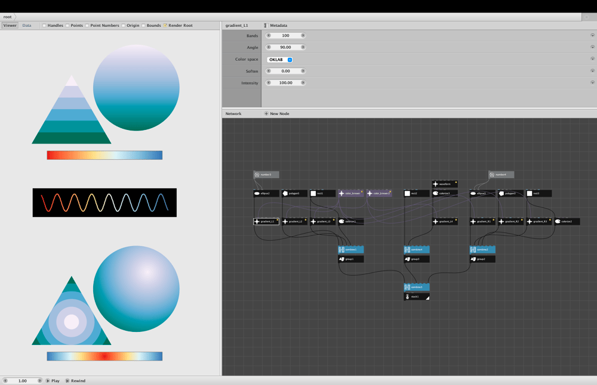Select the rect2 node
Screen dimensions: 597x385
[x=417, y=194]
